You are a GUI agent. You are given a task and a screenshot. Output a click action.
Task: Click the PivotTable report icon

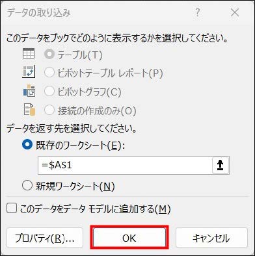click(29, 71)
